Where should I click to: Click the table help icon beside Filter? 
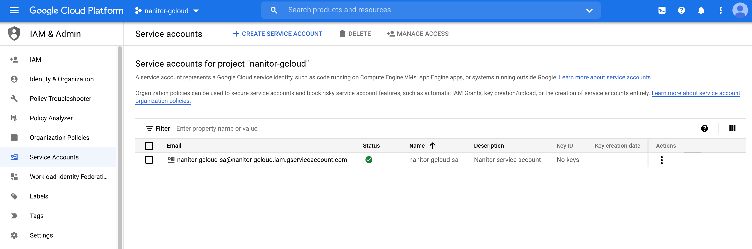tap(704, 129)
